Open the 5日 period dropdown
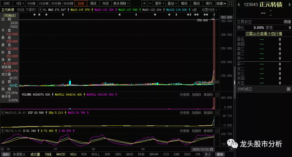 click(20, 4)
